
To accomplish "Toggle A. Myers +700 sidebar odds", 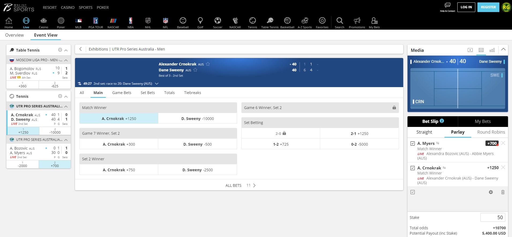I will (55, 164).
